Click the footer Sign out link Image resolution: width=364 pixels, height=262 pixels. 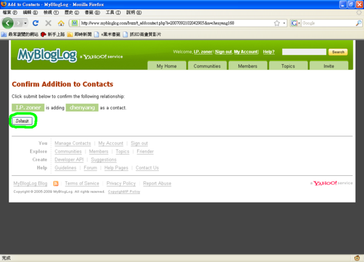tap(139, 143)
